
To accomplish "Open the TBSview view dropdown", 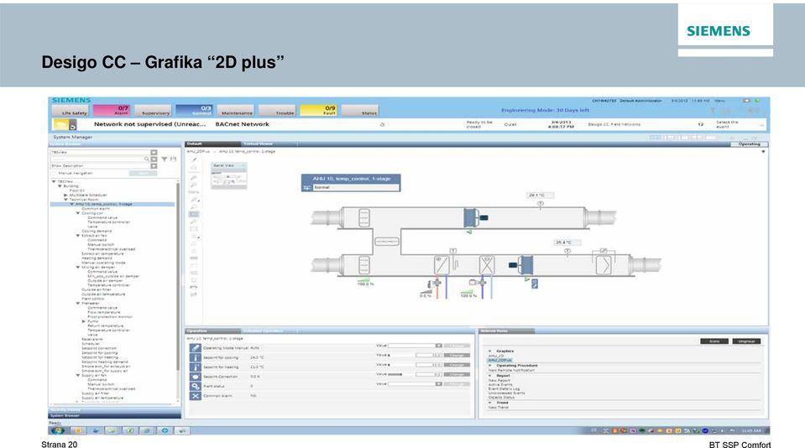I will point(154,153).
